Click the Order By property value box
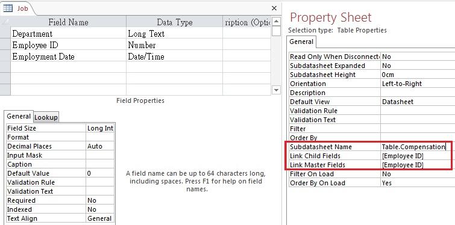455x225 pixels. tap(418, 138)
